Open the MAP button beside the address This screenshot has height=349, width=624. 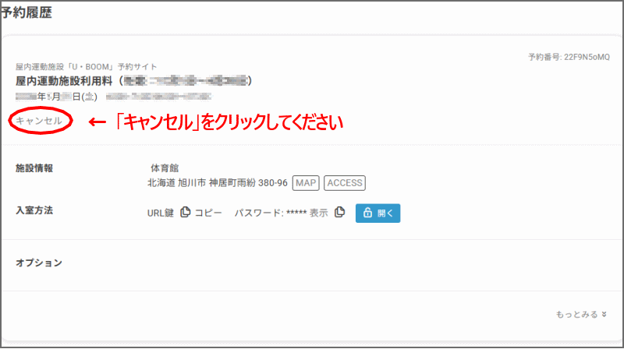(306, 182)
